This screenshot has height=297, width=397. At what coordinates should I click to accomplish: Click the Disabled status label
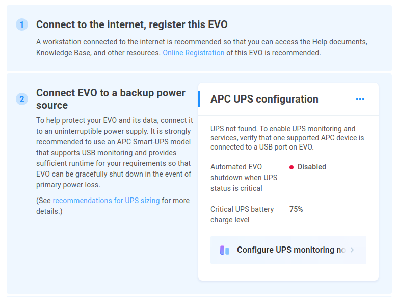click(x=312, y=167)
